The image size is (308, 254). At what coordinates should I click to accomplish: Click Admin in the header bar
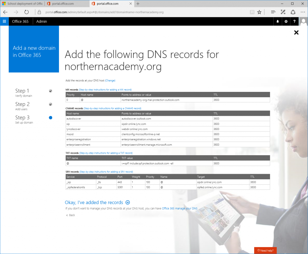pyautogui.click(x=42, y=21)
